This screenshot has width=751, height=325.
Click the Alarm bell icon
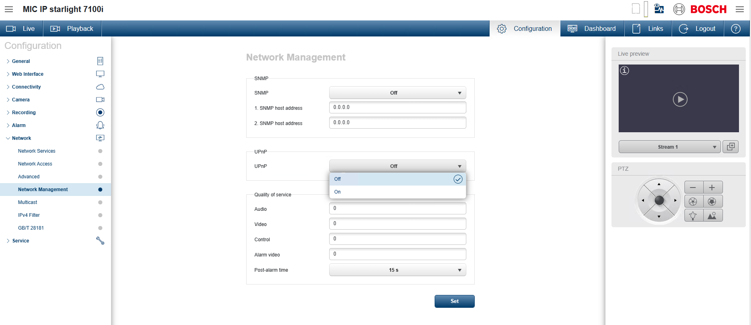pyautogui.click(x=100, y=125)
